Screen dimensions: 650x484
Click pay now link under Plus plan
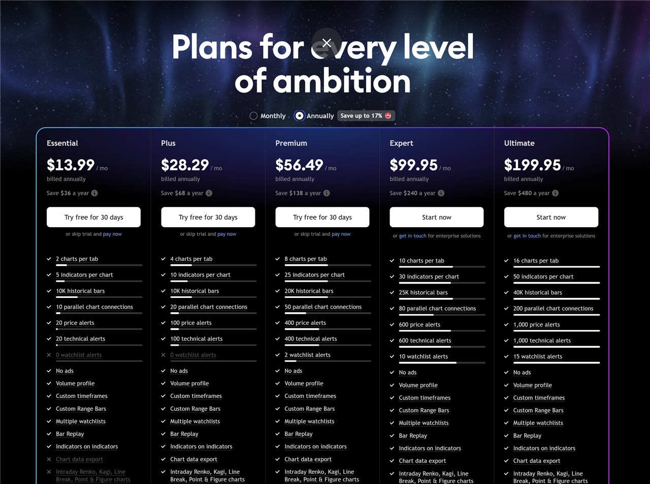226,234
